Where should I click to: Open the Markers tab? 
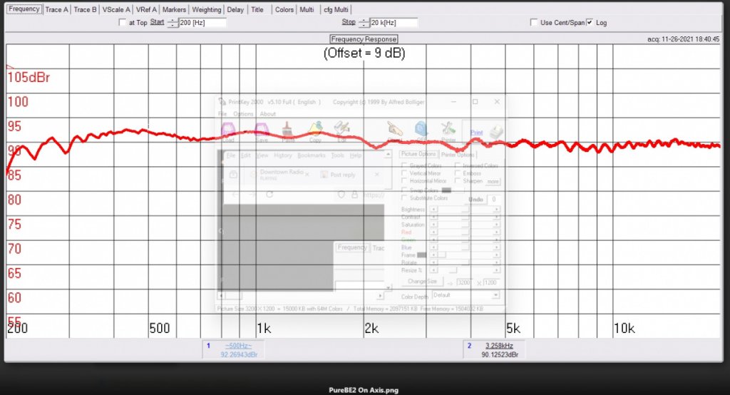[x=175, y=10]
